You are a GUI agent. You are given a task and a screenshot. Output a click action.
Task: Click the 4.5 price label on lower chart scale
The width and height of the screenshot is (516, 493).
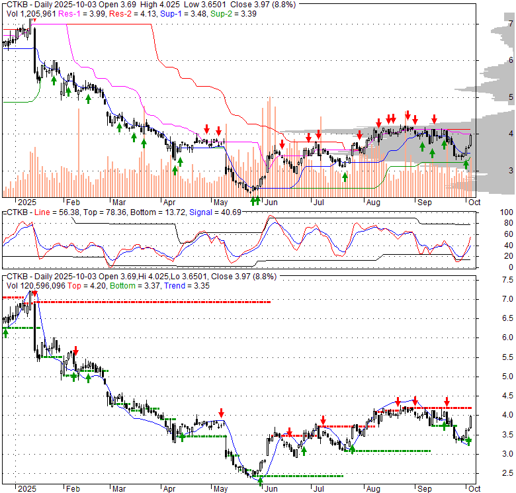507,396
